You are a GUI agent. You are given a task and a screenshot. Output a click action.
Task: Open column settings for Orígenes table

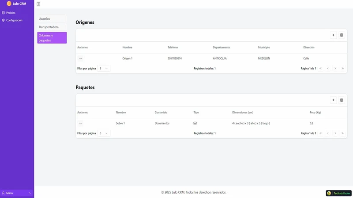click(x=341, y=35)
